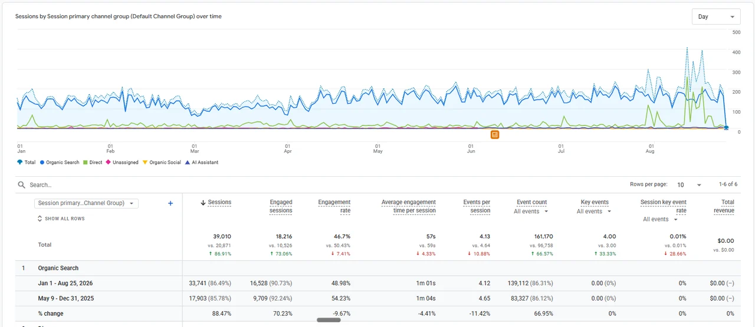Sort by Key events column header

click(x=595, y=202)
